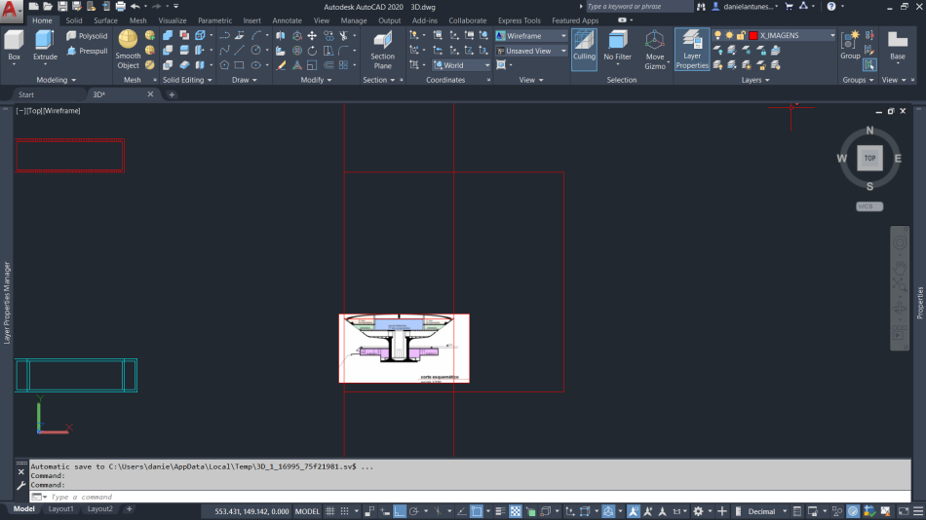This screenshot has width=926, height=520.
Task: Click the Move Gizmo button
Action: point(654,50)
